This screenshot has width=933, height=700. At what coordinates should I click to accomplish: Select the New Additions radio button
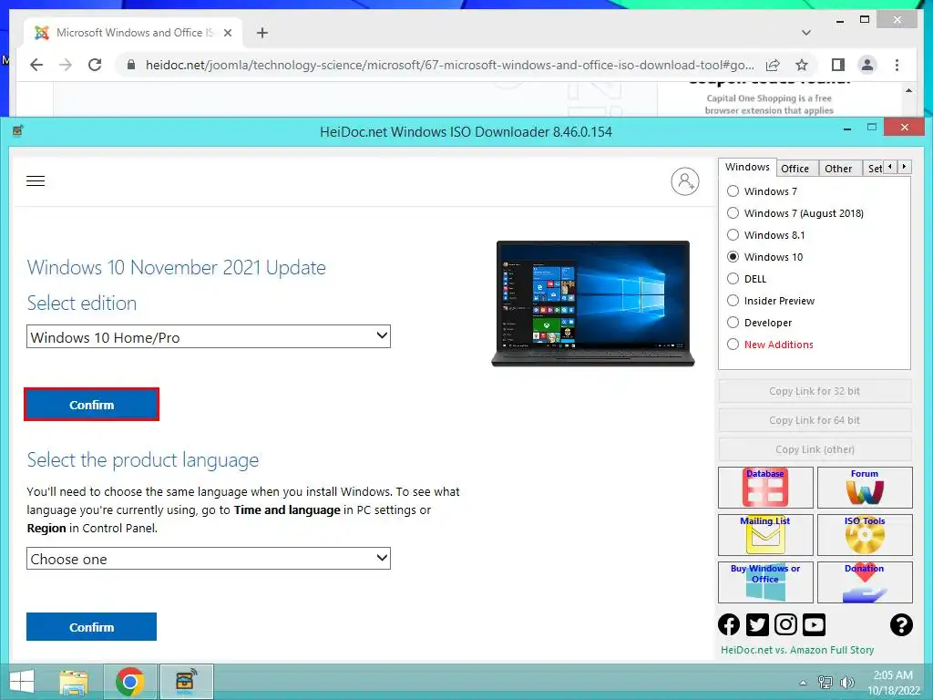coord(733,345)
